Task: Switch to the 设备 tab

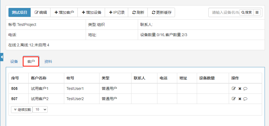Action: (14, 61)
